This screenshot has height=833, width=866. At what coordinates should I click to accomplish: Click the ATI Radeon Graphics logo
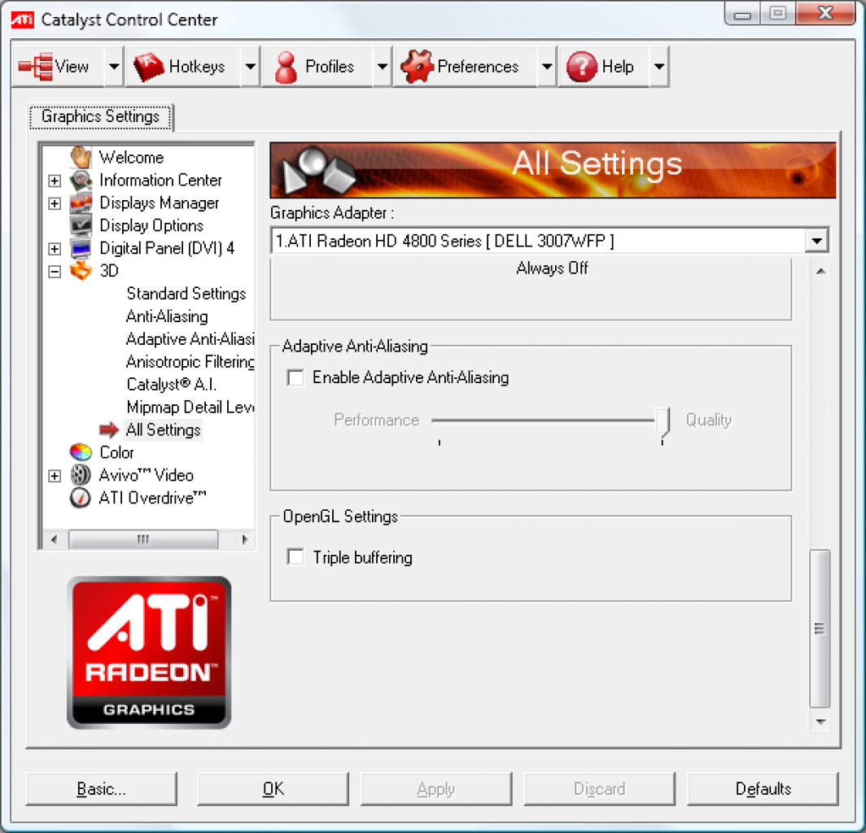[149, 652]
